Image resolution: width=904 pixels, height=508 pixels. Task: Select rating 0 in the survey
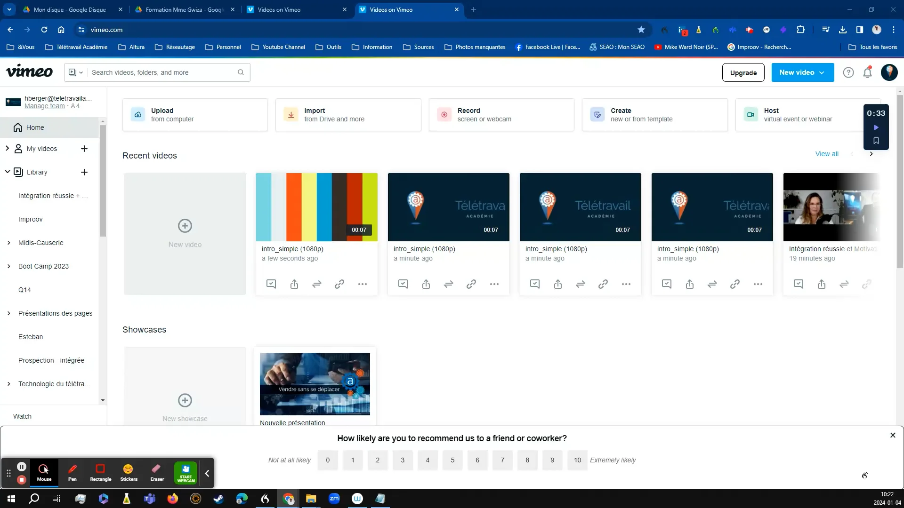(328, 460)
